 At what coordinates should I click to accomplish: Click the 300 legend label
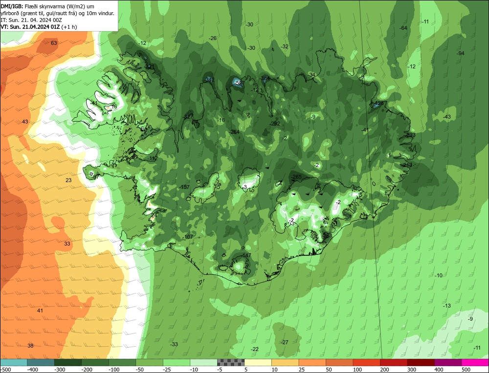(412, 370)
